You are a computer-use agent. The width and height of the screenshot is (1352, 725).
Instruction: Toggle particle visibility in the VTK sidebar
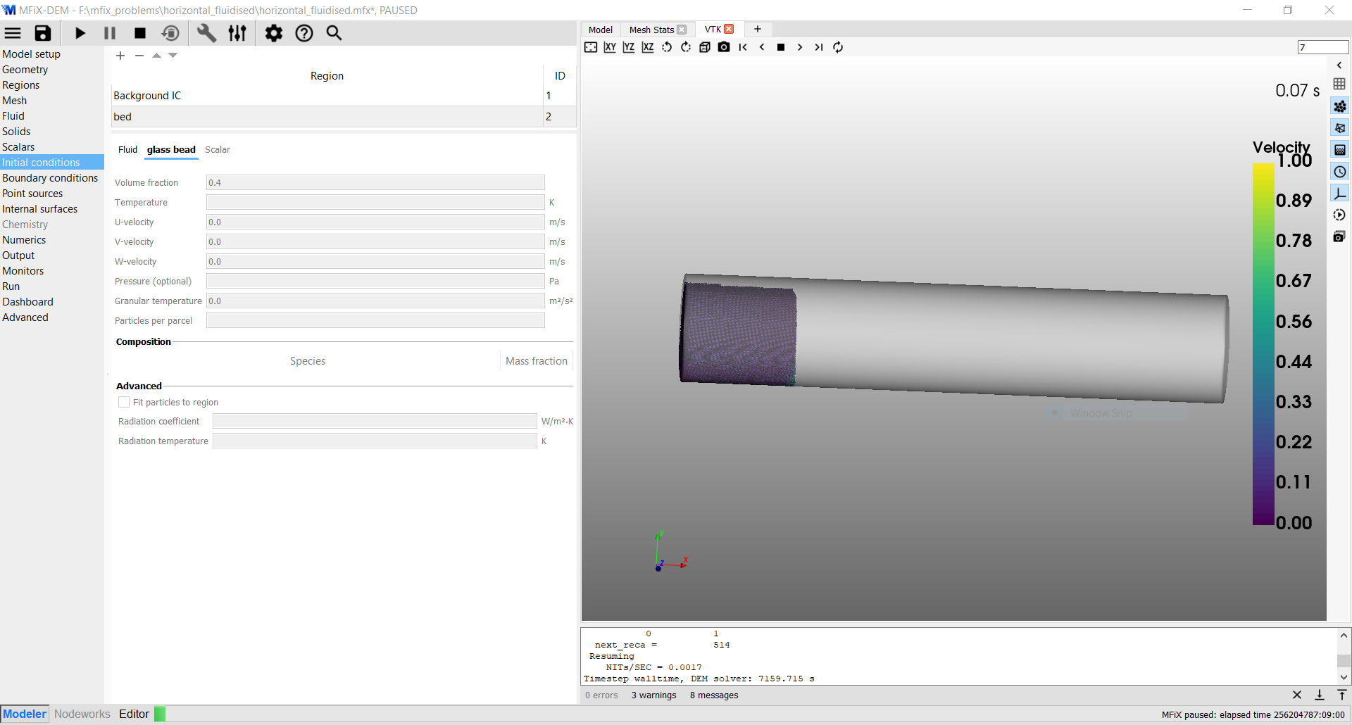1339,106
